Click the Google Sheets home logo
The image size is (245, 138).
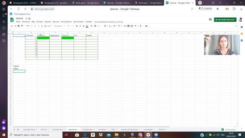[12, 20]
